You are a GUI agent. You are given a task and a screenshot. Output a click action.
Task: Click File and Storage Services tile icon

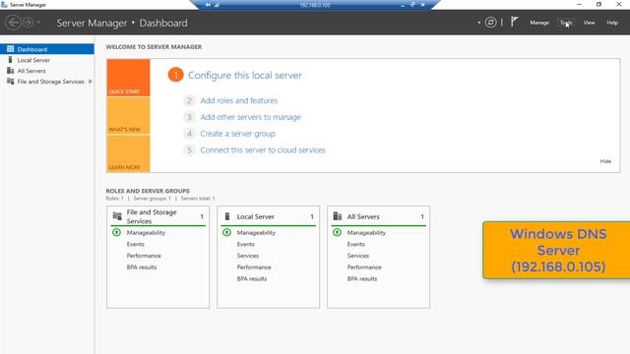click(117, 216)
